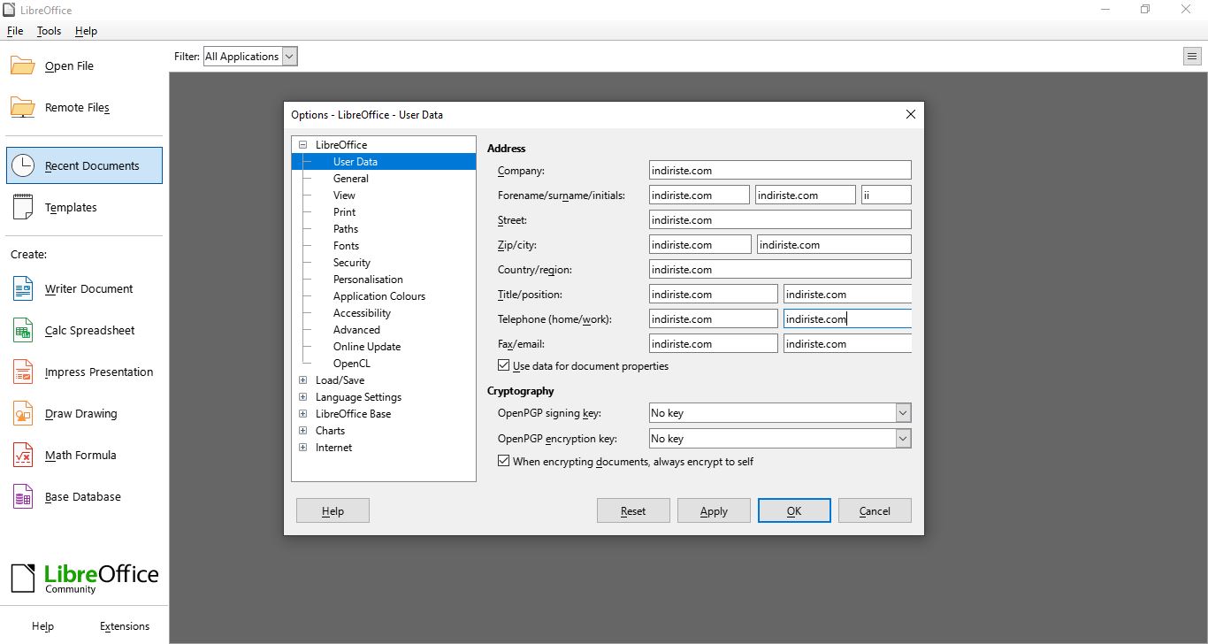This screenshot has height=644, width=1208.
Task: Expand the LibreOffice Base tree node
Action: [303, 413]
